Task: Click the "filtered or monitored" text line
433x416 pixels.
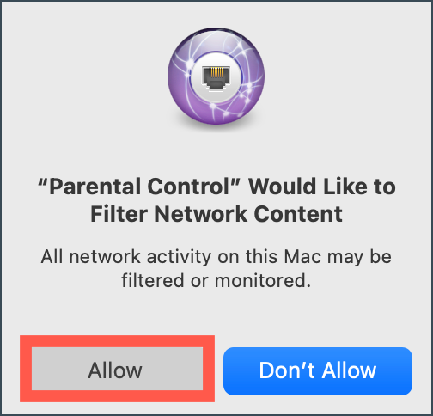Action: point(216,280)
